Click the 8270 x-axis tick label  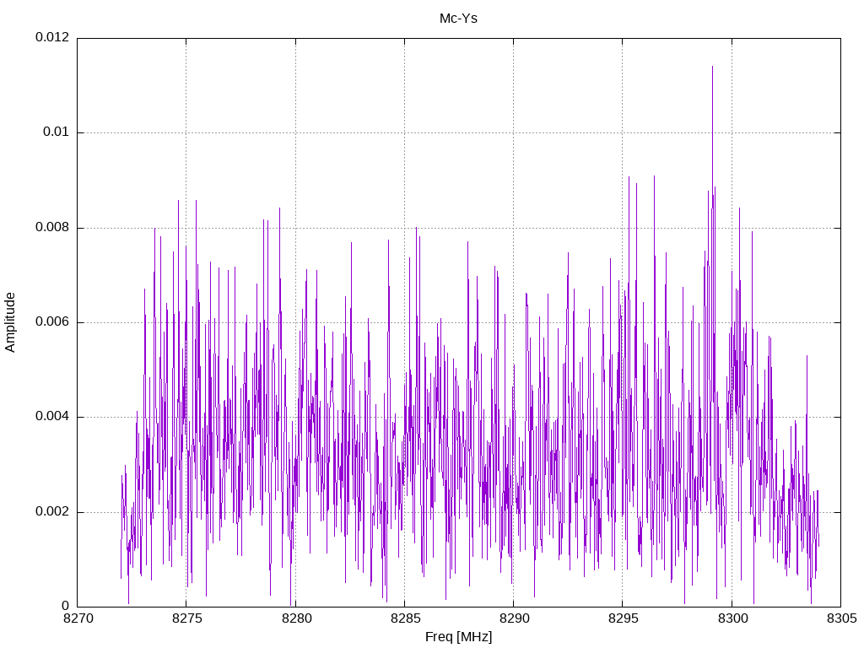point(78,618)
